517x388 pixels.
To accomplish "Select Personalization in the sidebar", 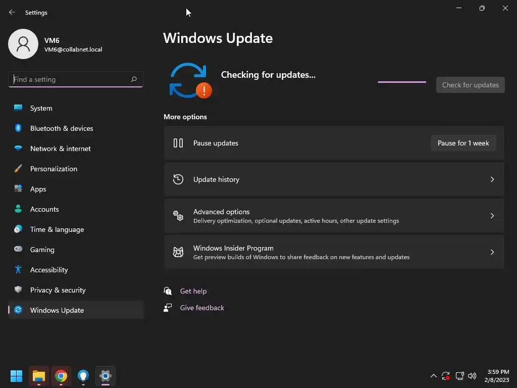I will coord(76,169).
